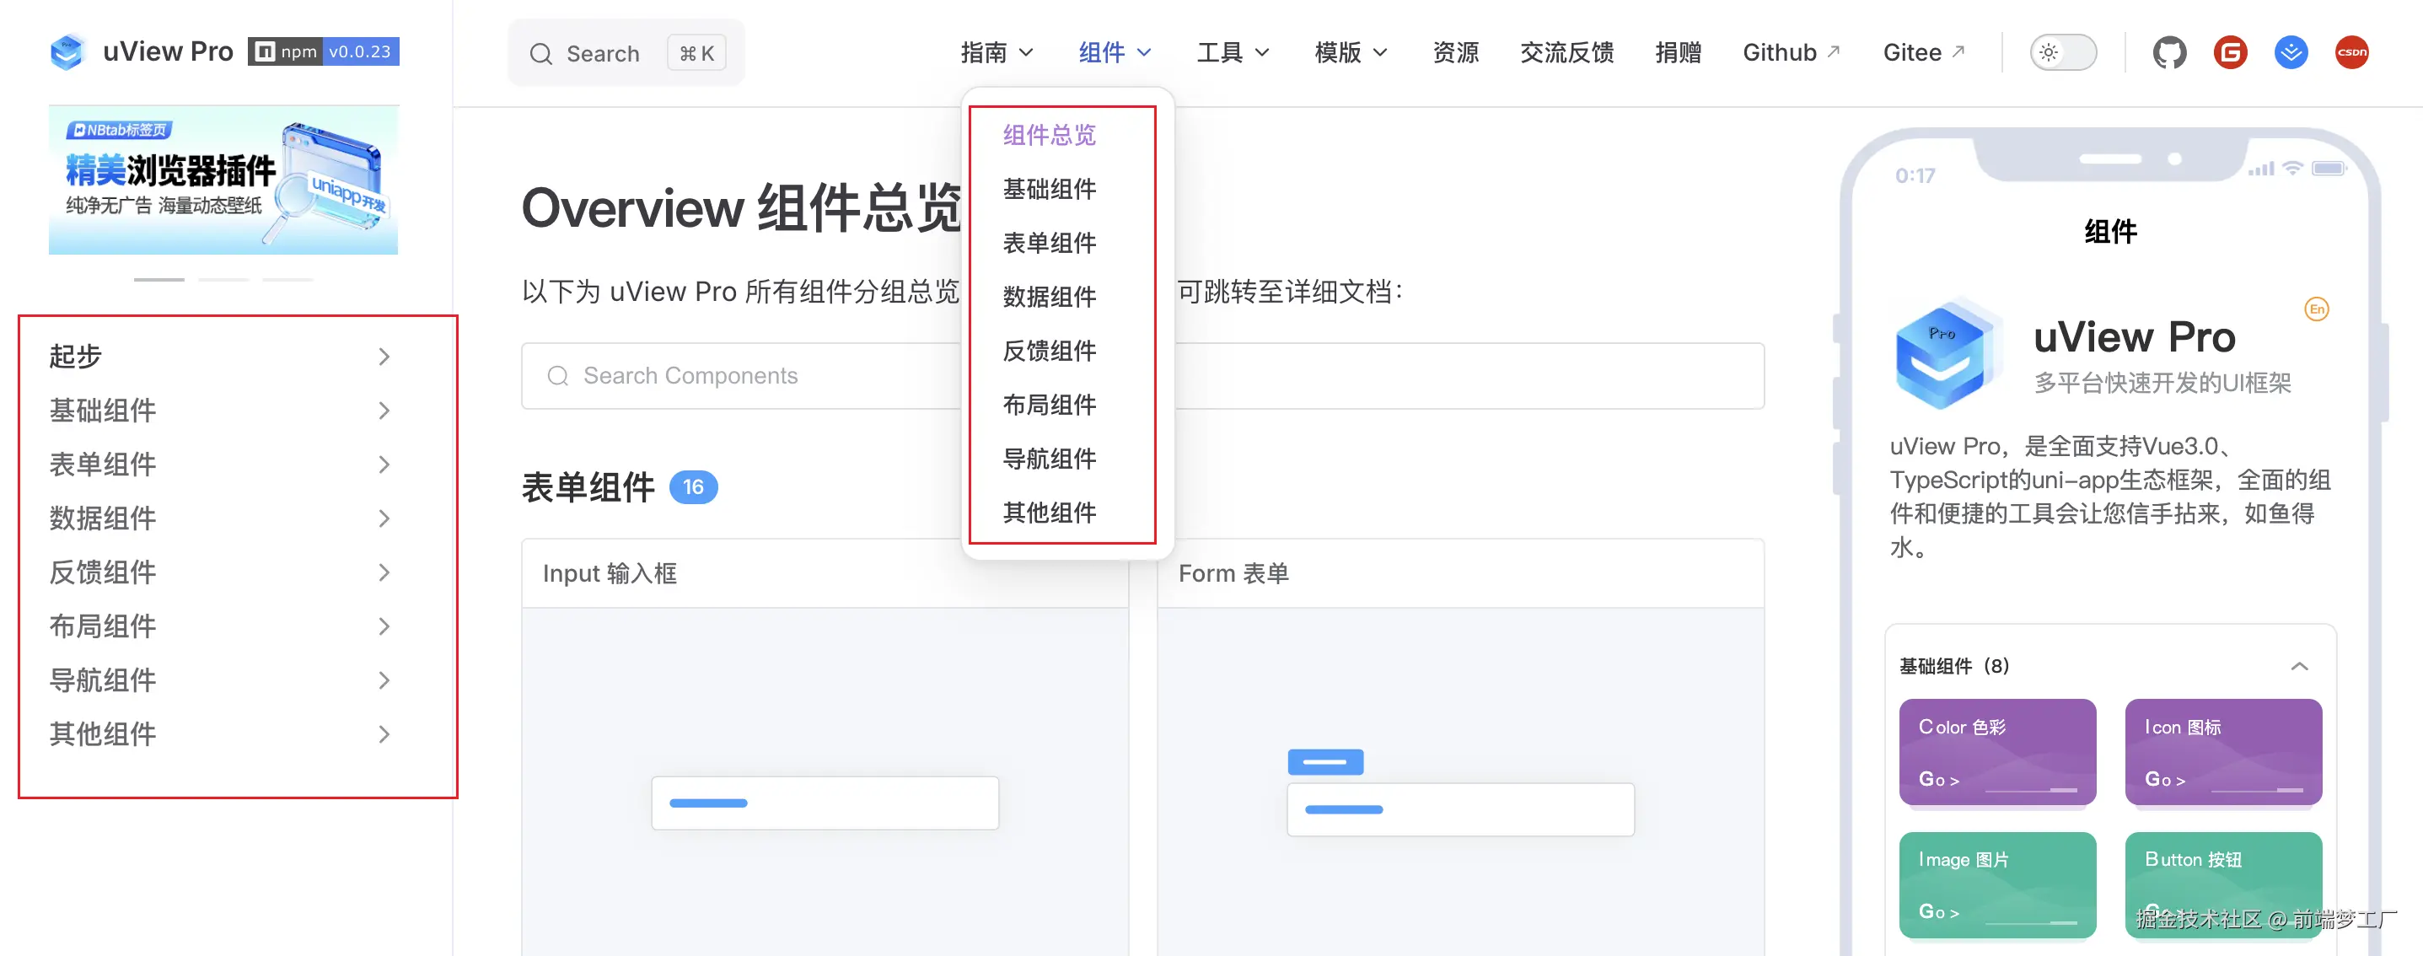Click the blue uView Pro round icon
Image resolution: width=2423 pixels, height=956 pixels.
pos(2291,53)
